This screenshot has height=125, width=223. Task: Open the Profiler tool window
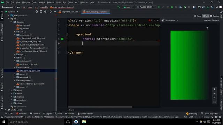[x=69, y=114]
